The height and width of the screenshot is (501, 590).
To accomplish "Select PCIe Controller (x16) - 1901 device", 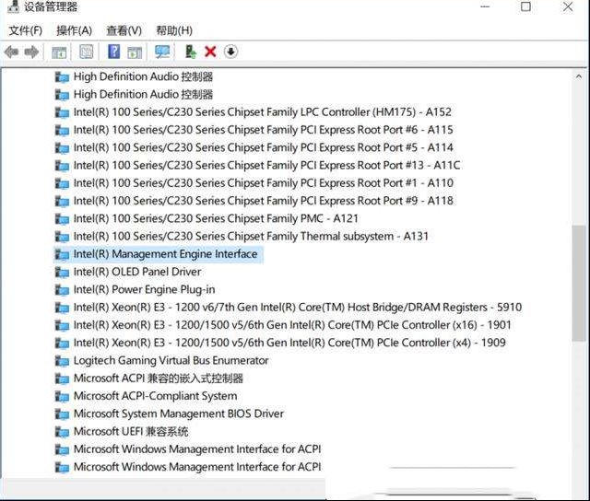I will click(x=292, y=325).
